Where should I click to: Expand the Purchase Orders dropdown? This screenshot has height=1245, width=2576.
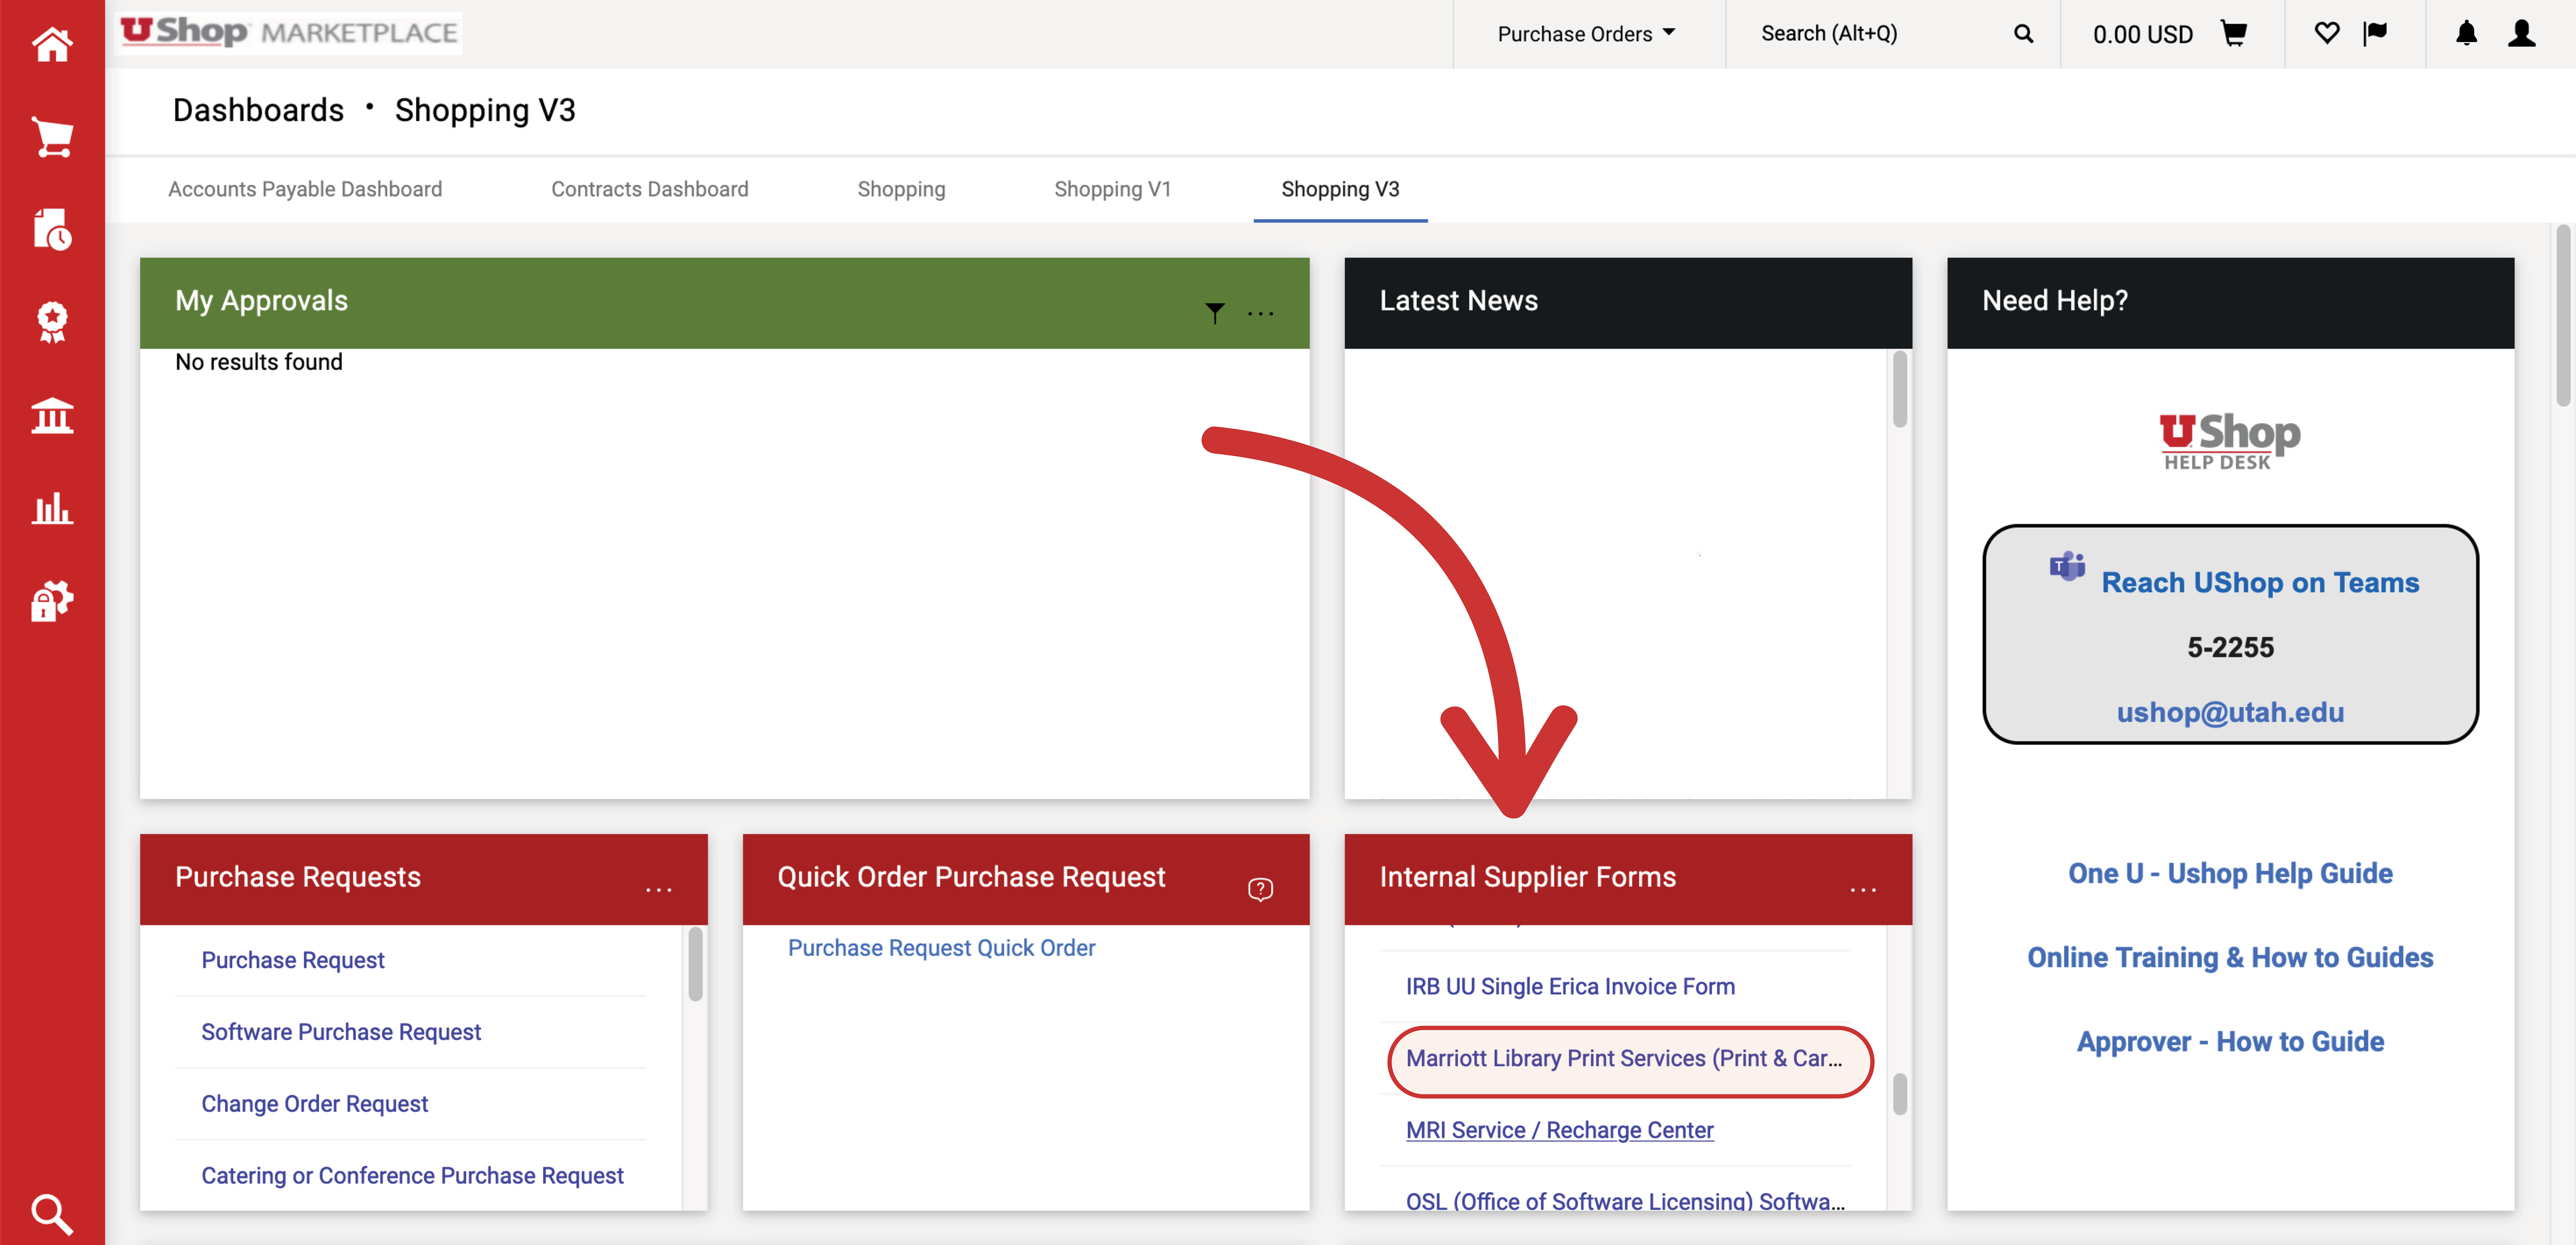coord(1586,33)
